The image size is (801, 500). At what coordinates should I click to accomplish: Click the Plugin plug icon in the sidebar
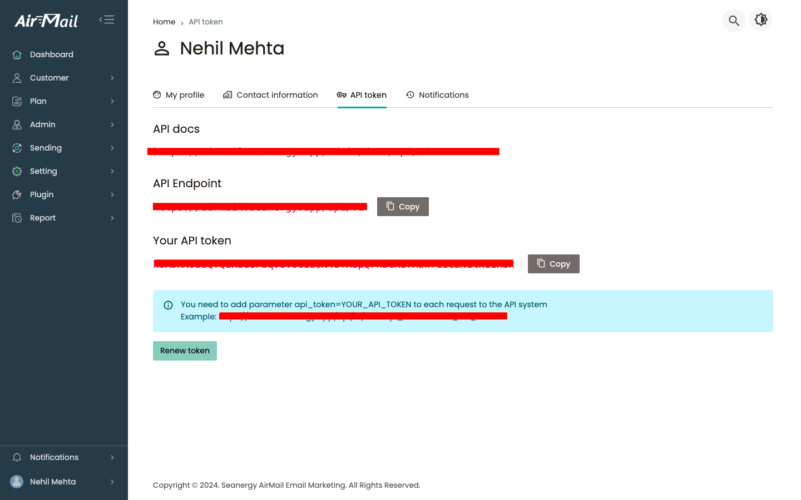tap(17, 194)
